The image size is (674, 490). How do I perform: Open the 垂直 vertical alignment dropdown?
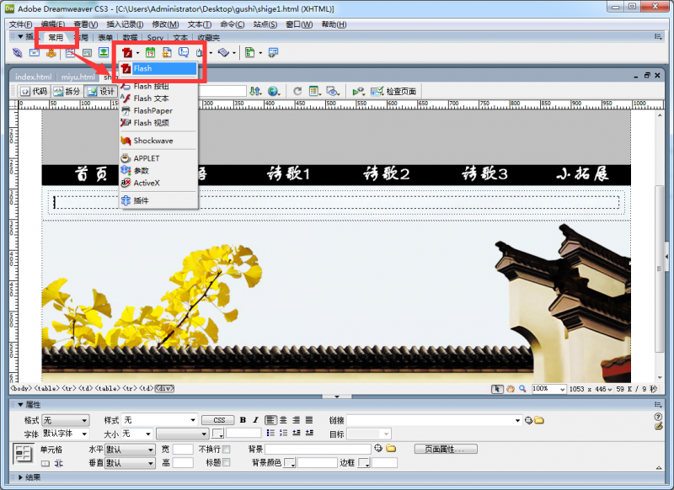(131, 463)
